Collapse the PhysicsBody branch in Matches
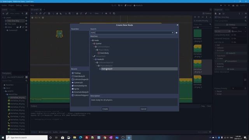The image size is (249, 140). point(96,50)
